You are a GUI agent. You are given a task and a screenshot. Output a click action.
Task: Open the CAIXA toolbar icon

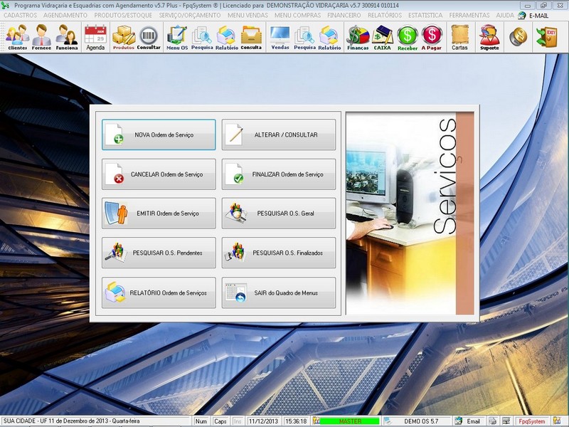pyautogui.click(x=383, y=37)
